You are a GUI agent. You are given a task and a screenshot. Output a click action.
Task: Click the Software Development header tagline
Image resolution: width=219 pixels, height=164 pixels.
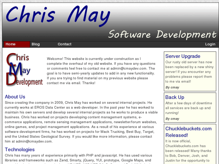pyautogui.click(x=162, y=35)
